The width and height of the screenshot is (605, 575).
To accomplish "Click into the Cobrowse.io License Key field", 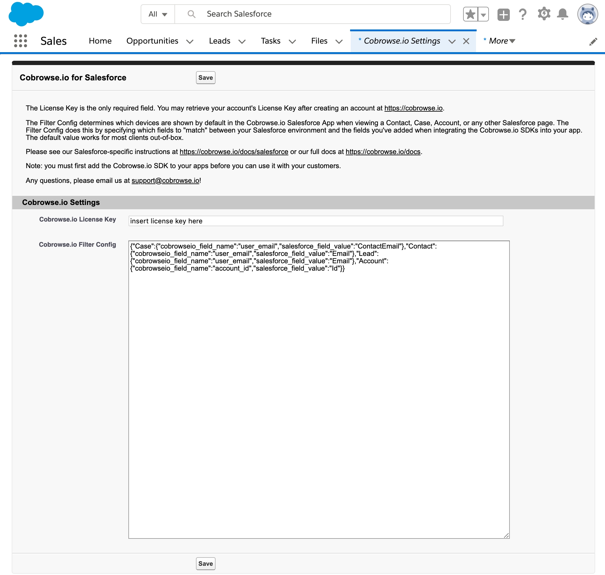I will tap(316, 221).
